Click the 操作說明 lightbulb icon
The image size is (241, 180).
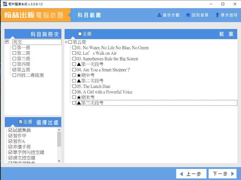pyautogui.click(x=217, y=15)
